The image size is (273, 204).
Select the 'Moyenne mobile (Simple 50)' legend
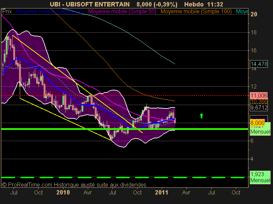122,12
